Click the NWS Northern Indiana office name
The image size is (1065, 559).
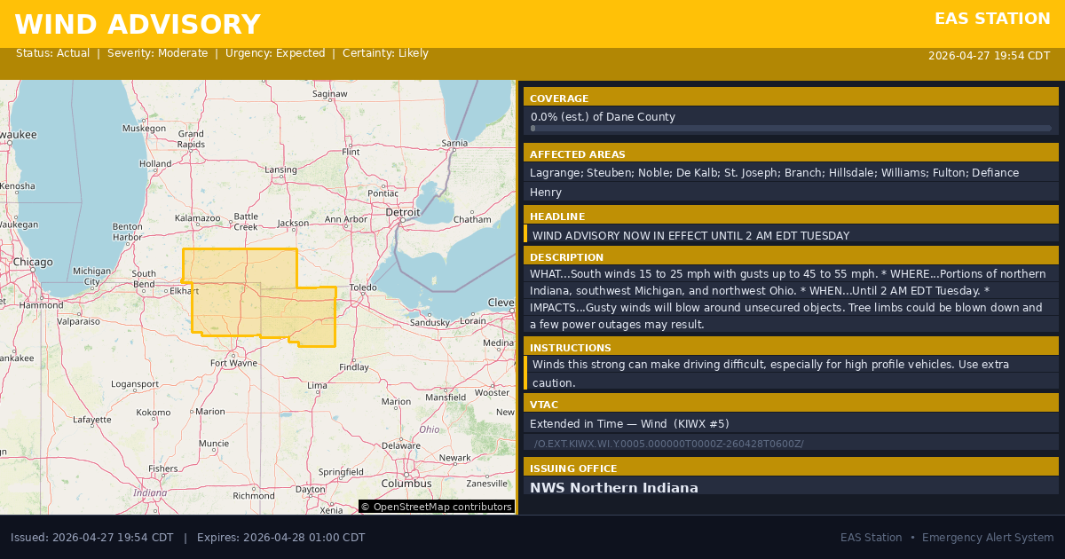(613, 488)
